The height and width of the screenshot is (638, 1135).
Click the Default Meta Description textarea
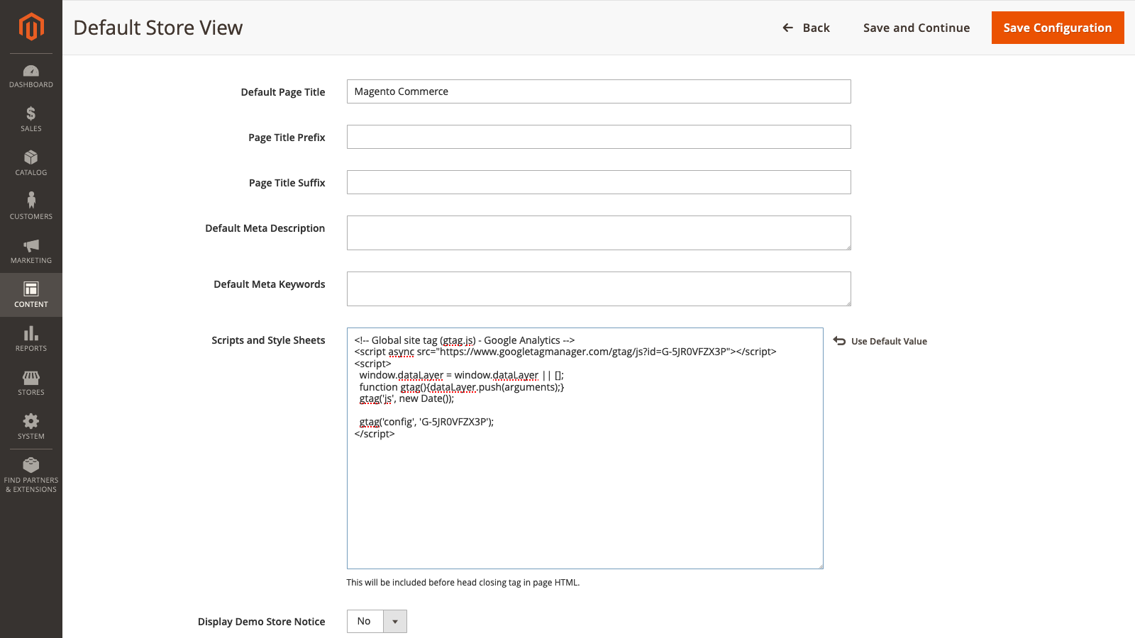coord(598,233)
